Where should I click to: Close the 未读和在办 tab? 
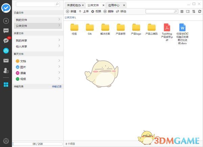[x=83, y=5]
